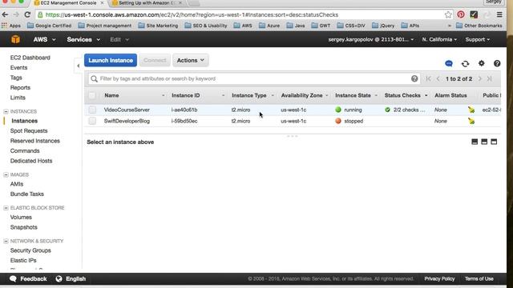
Task: Open the feedback chat bubble icon
Action: pyautogui.click(x=449, y=63)
